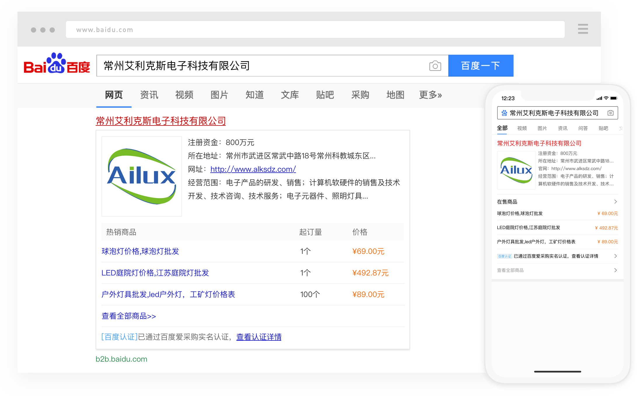This screenshot has height=396, width=637.
Task: Open camera image search in desktop search box
Action: pos(435,66)
